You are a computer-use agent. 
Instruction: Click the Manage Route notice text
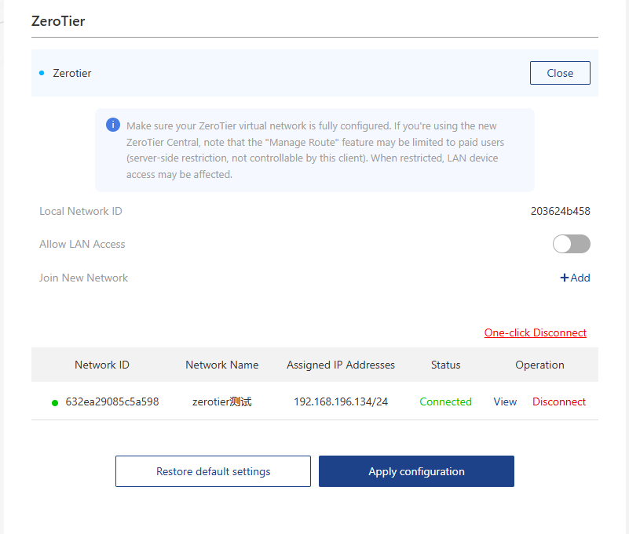pyautogui.click(x=315, y=150)
